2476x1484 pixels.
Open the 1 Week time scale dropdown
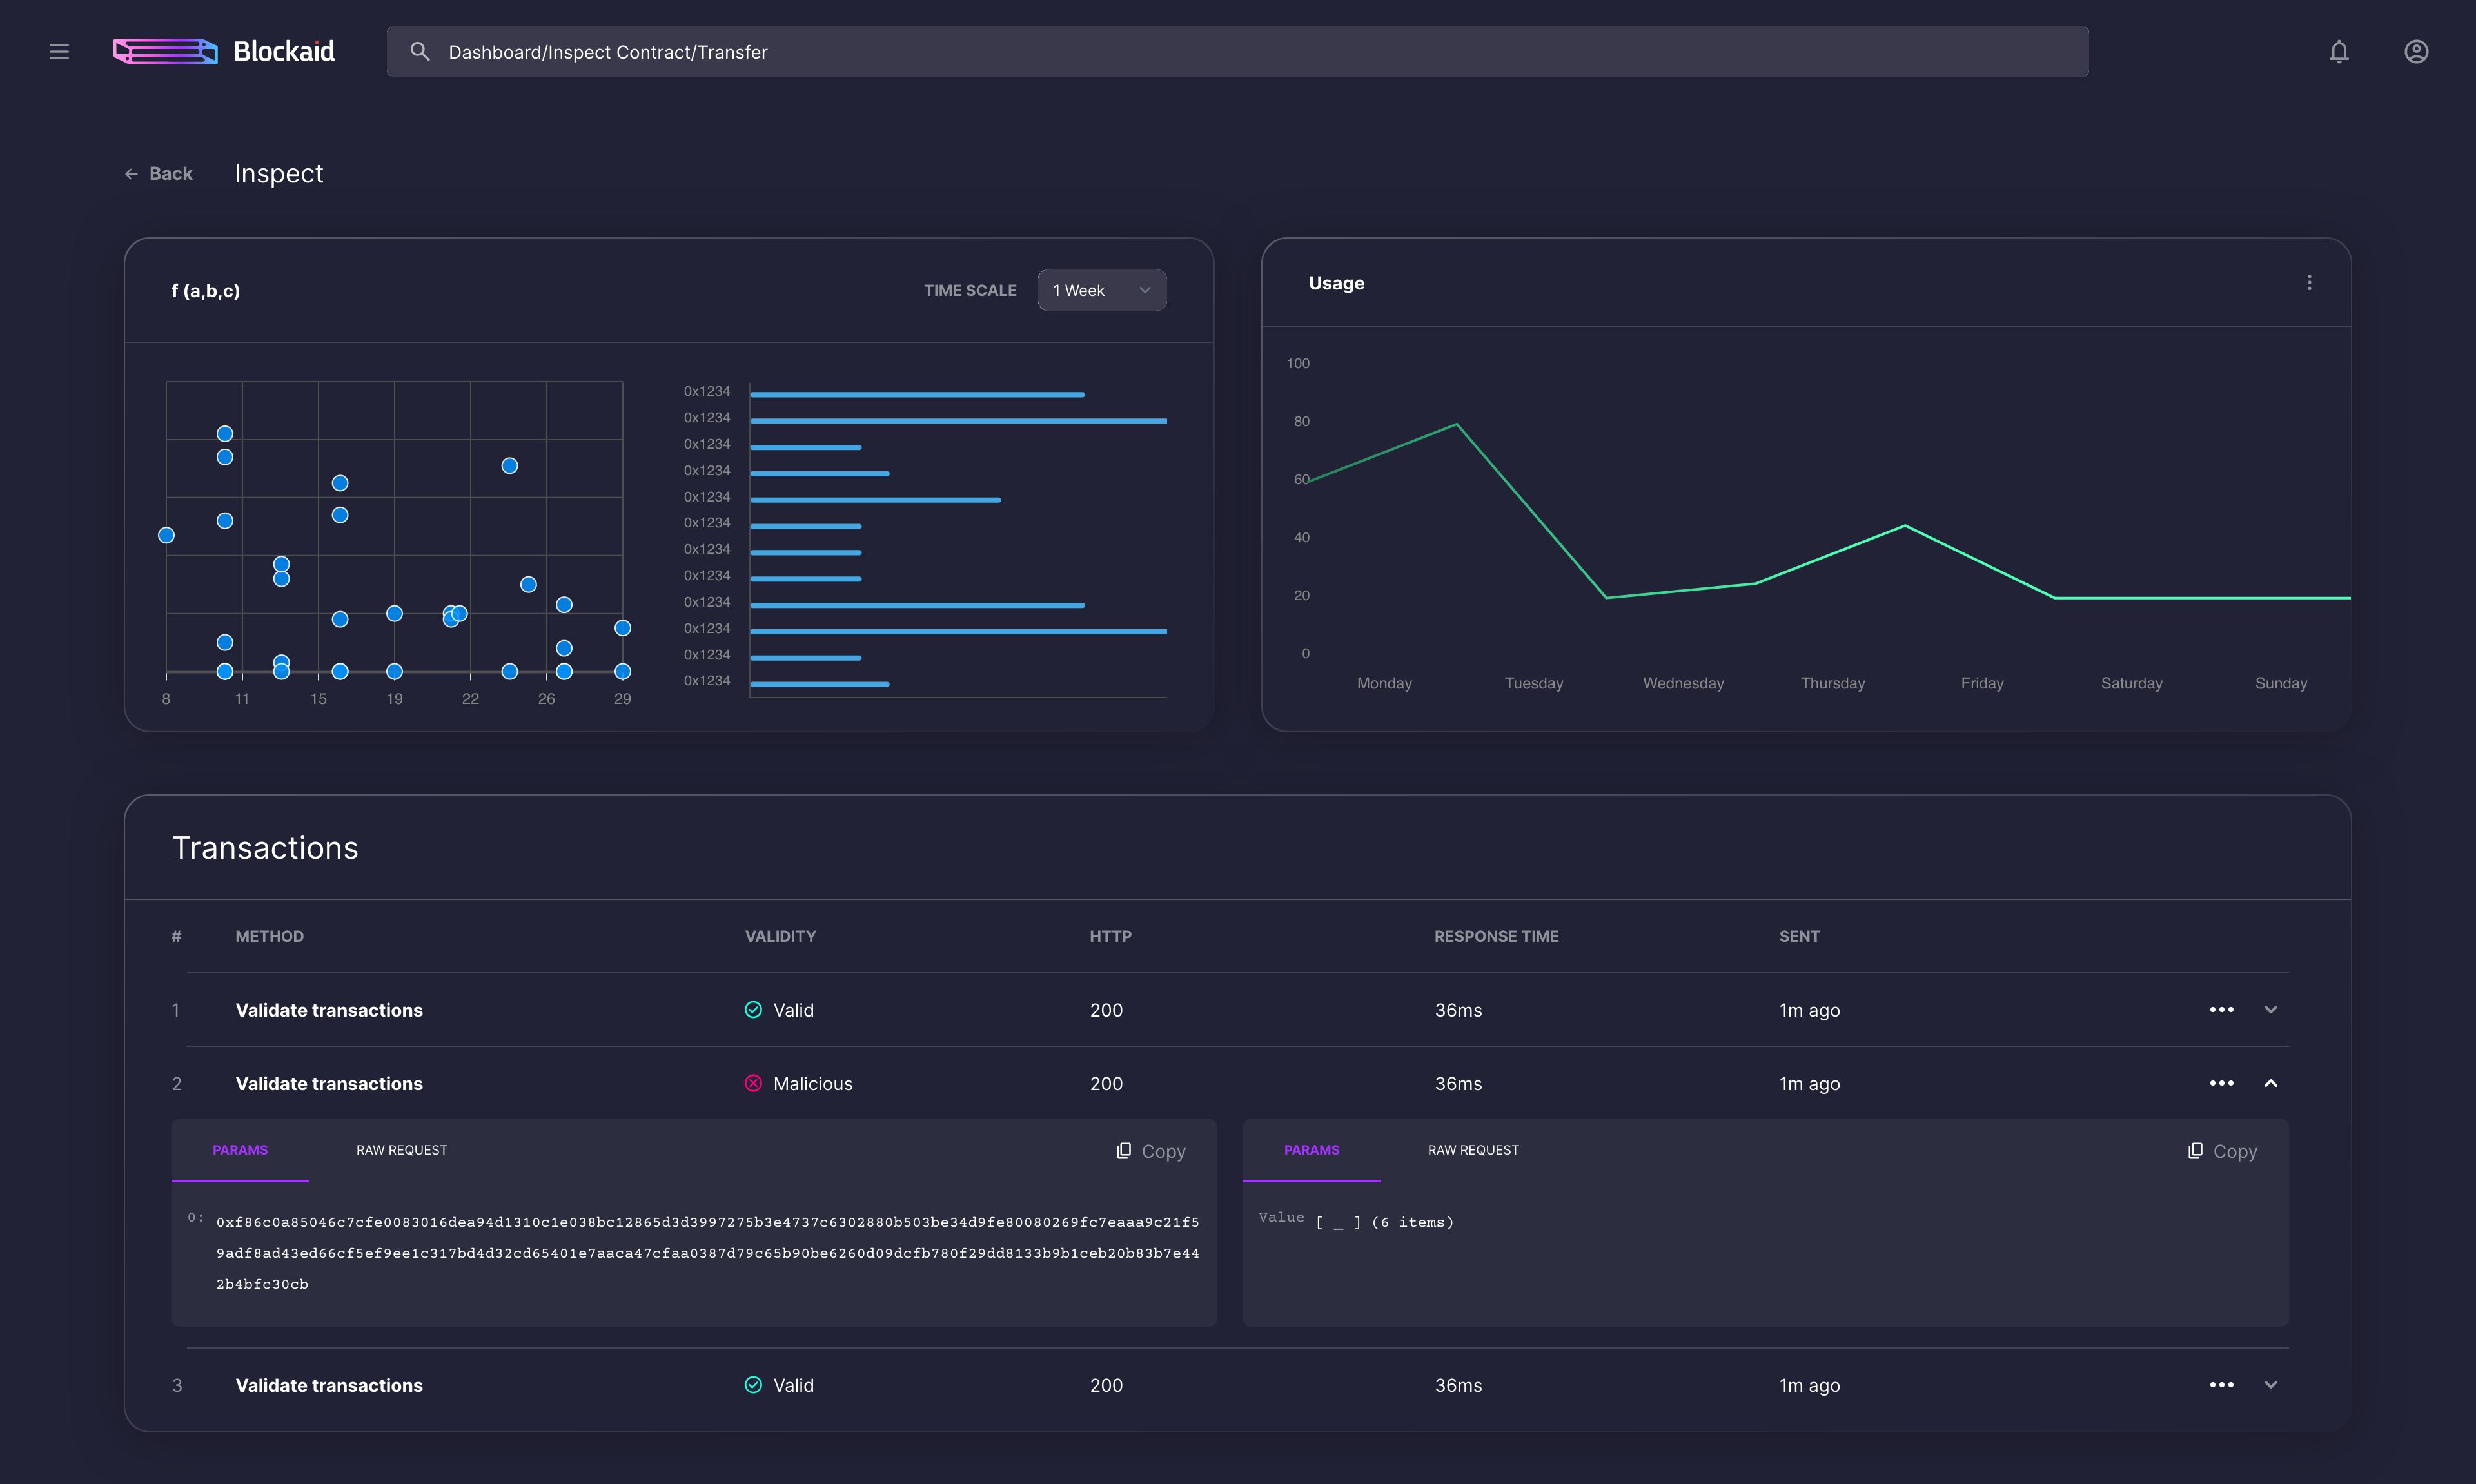click(1101, 290)
